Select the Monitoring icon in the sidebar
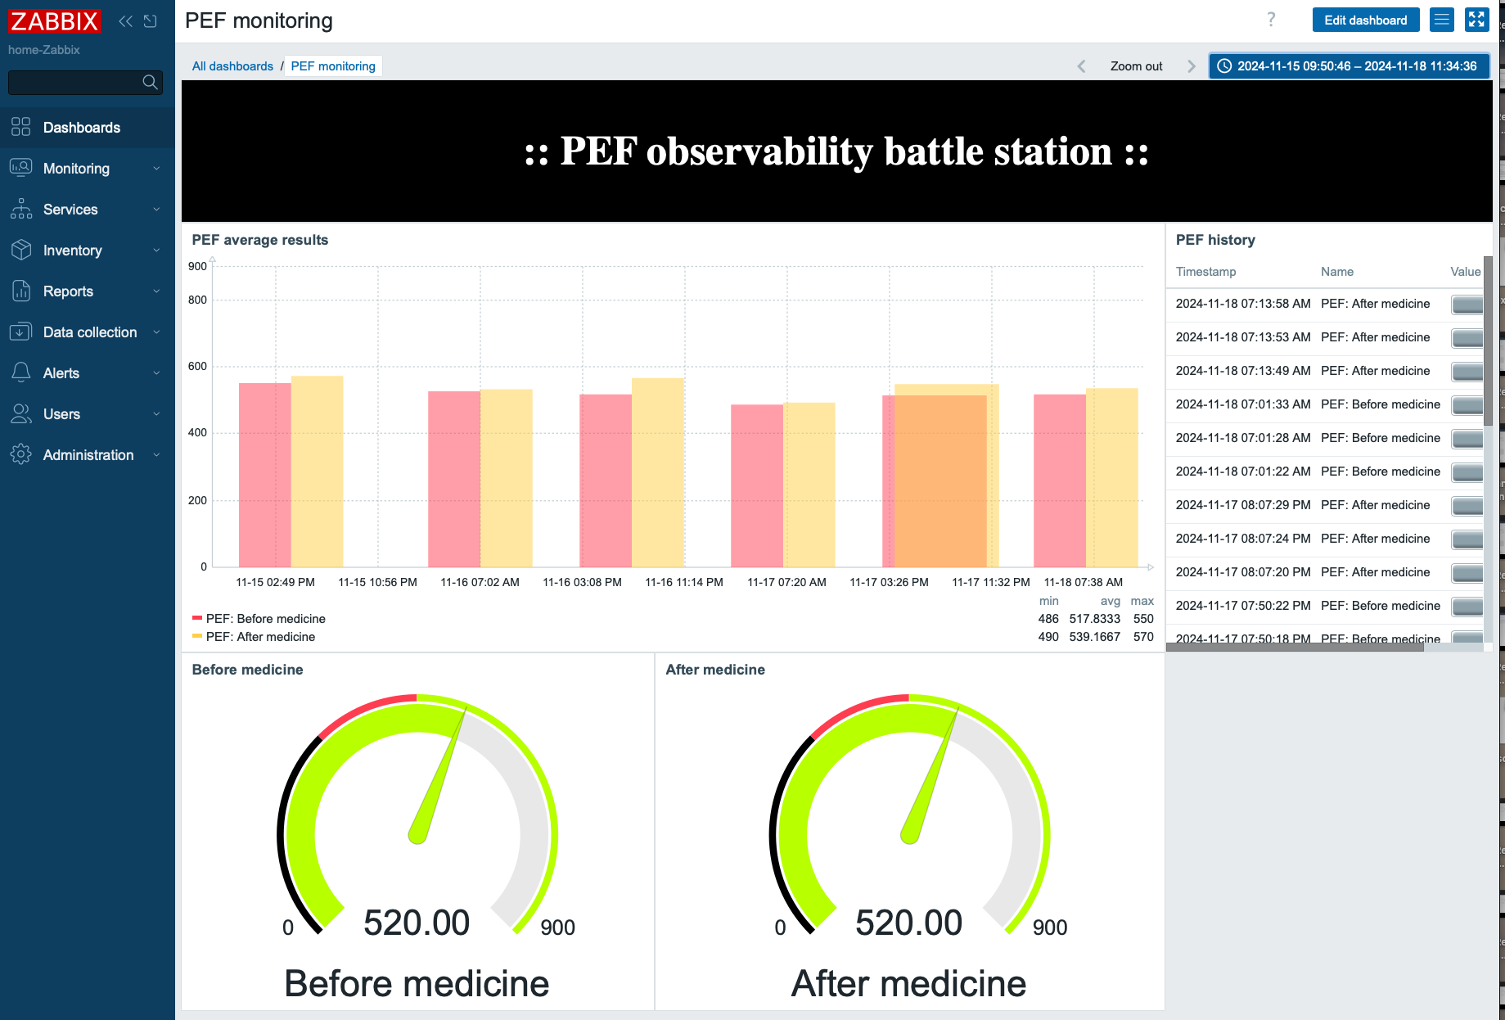 click(x=20, y=168)
